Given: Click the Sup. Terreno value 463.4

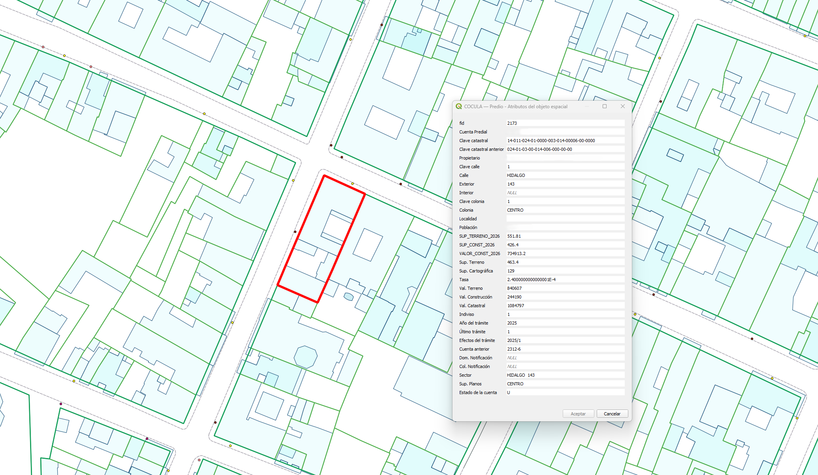Looking at the screenshot, I should point(565,262).
